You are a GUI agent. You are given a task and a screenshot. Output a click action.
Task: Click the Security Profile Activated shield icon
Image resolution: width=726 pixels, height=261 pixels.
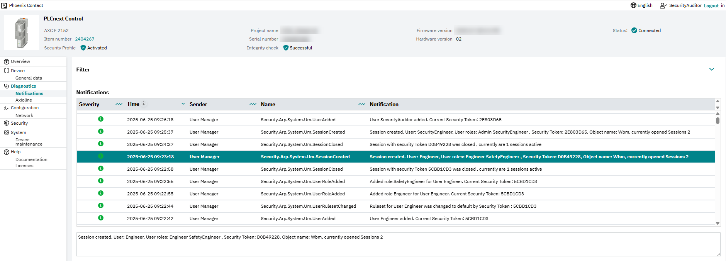click(x=83, y=48)
